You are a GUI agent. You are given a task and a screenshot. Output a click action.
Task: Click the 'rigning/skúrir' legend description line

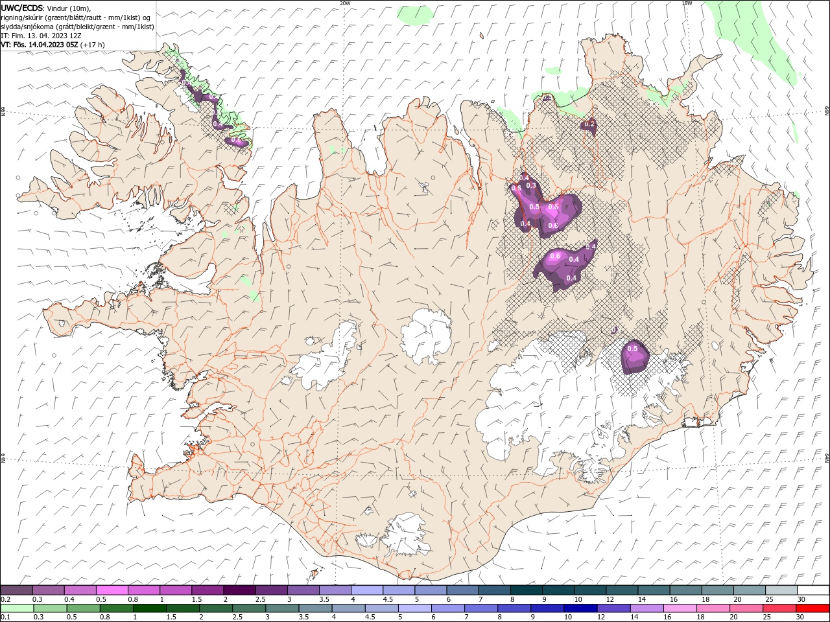pos(76,17)
